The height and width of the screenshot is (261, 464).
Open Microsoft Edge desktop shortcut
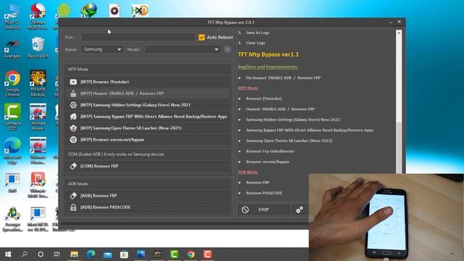point(12,151)
